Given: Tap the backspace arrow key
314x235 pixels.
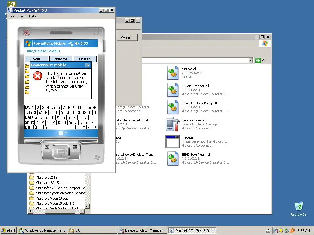Looking at the screenshot, I should click(x=95, y=107).
